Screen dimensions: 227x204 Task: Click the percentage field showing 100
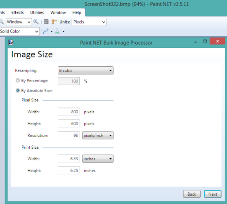pos(69,81)
